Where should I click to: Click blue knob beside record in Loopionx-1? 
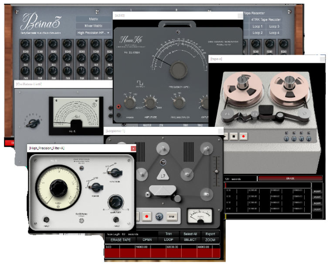159,217
